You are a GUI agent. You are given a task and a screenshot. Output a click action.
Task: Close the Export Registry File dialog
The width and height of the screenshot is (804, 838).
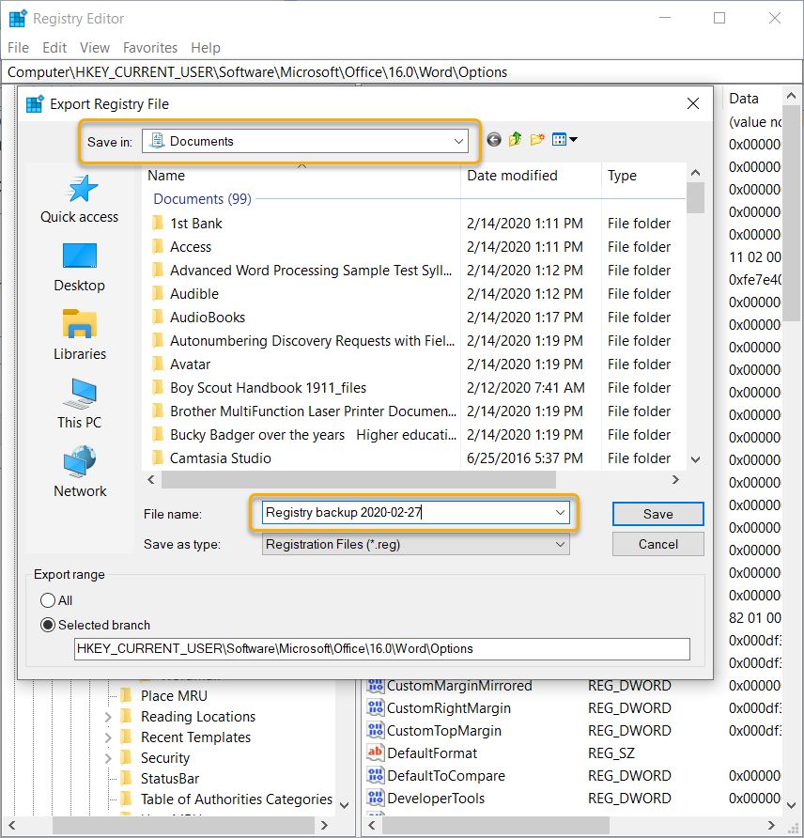[x=693, y=103]
